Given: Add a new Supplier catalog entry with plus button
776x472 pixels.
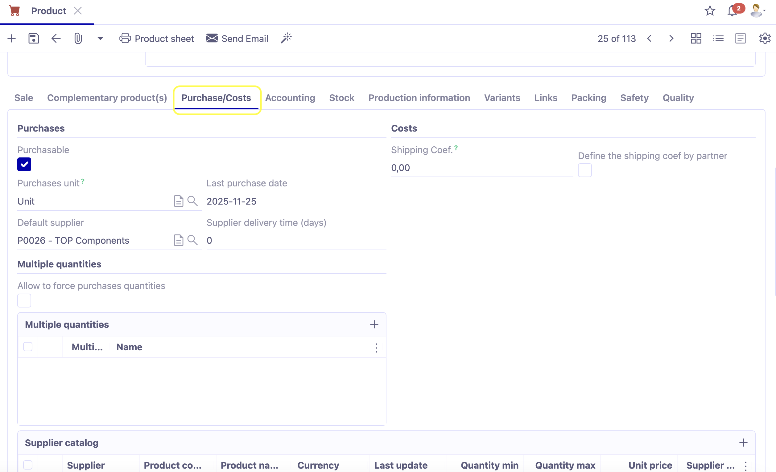Looking at the screenshot, I should (743, 442).
